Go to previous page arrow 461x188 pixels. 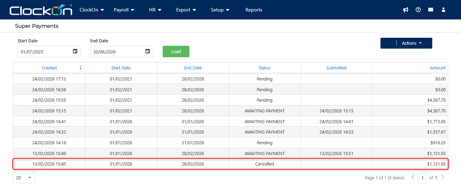[x=413, y=178]
